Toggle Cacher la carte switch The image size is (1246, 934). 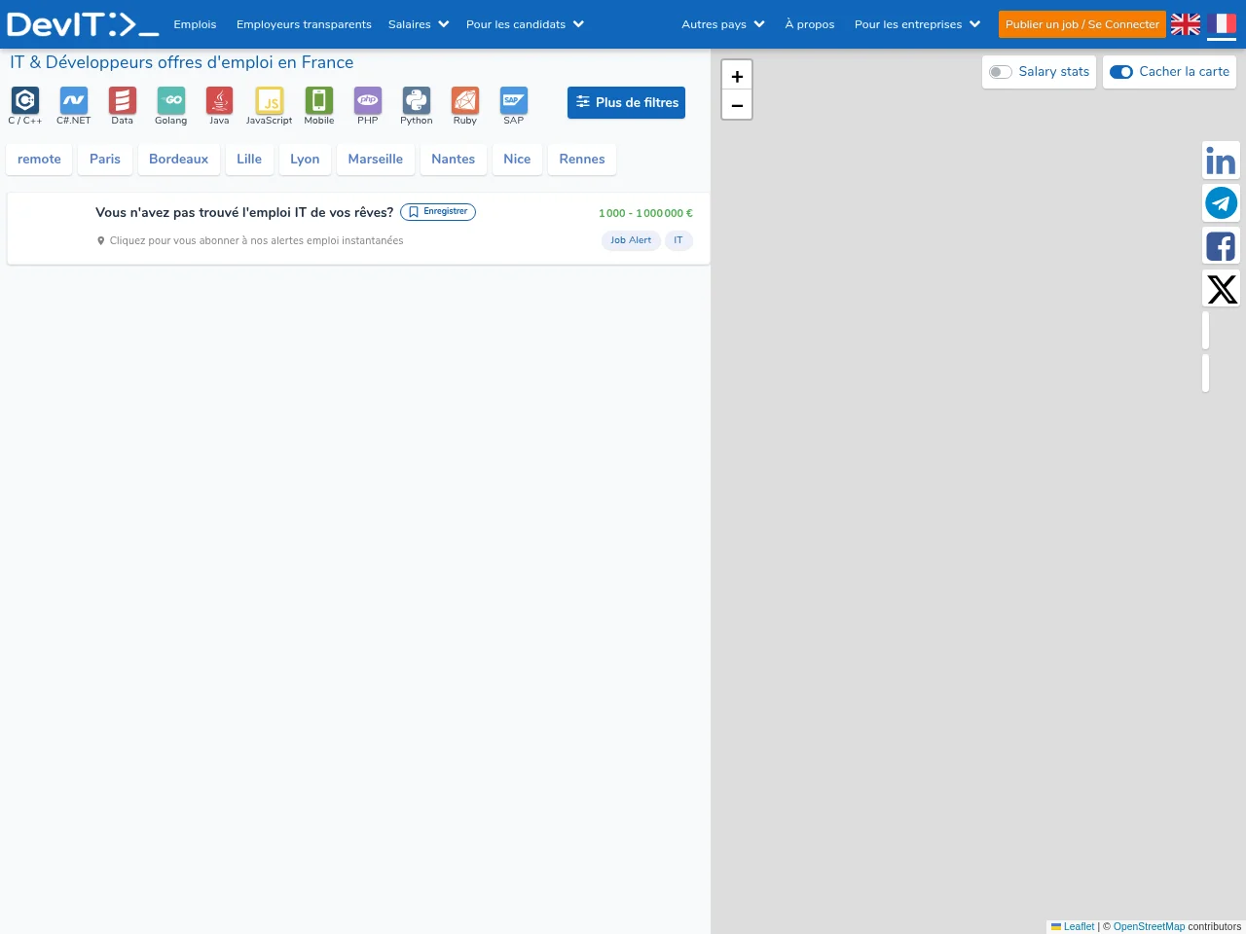(1121, 72)
